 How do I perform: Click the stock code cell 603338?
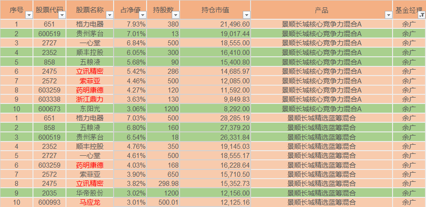pyautogui.click(x=49, y=99)
